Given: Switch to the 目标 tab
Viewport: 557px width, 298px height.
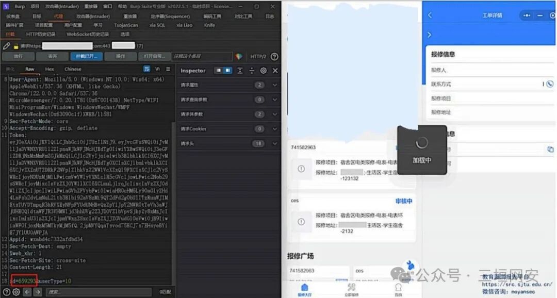Looking at the screenshot, I should pyautogui.click(x=37, y=16).
